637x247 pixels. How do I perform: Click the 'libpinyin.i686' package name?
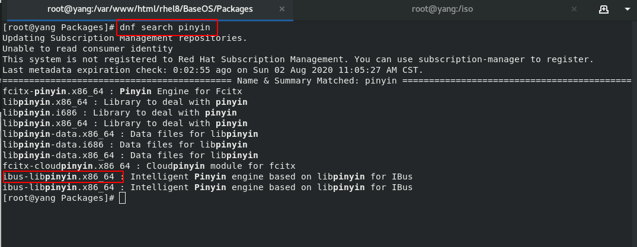(x=40, y=112)
